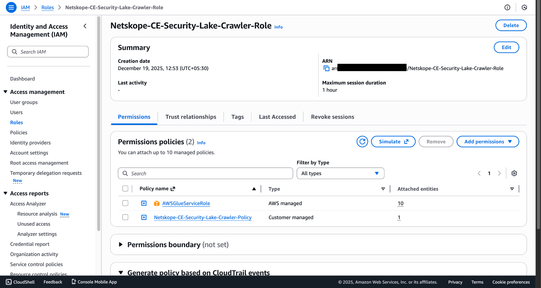The image size is (541, 288).
Task: Expand the Netskope-CE-Security-Lake-Crawler-Policy details
Action: pyautogui.click(x=144, y=217)
